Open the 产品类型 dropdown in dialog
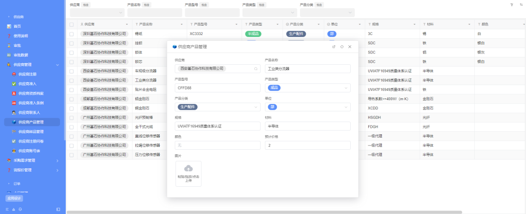Image resolution: width=526 pixels, height=214 pixels. point(308,88)
